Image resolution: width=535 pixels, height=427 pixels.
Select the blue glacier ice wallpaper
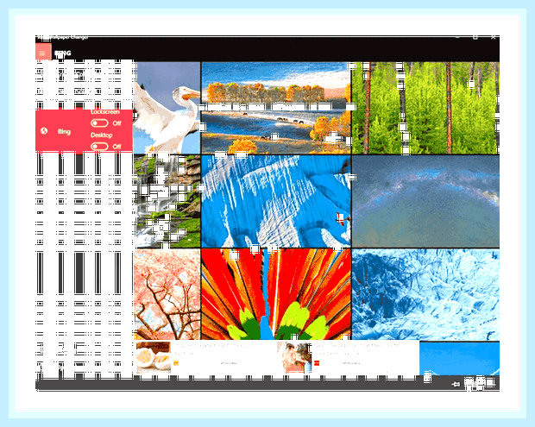tap(276, 201)
